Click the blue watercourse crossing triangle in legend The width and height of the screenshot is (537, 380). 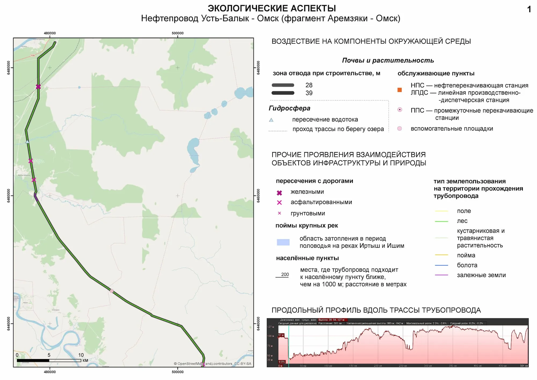pos(271,120)
